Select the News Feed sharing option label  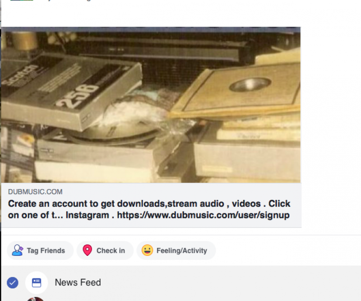point(78,282)
